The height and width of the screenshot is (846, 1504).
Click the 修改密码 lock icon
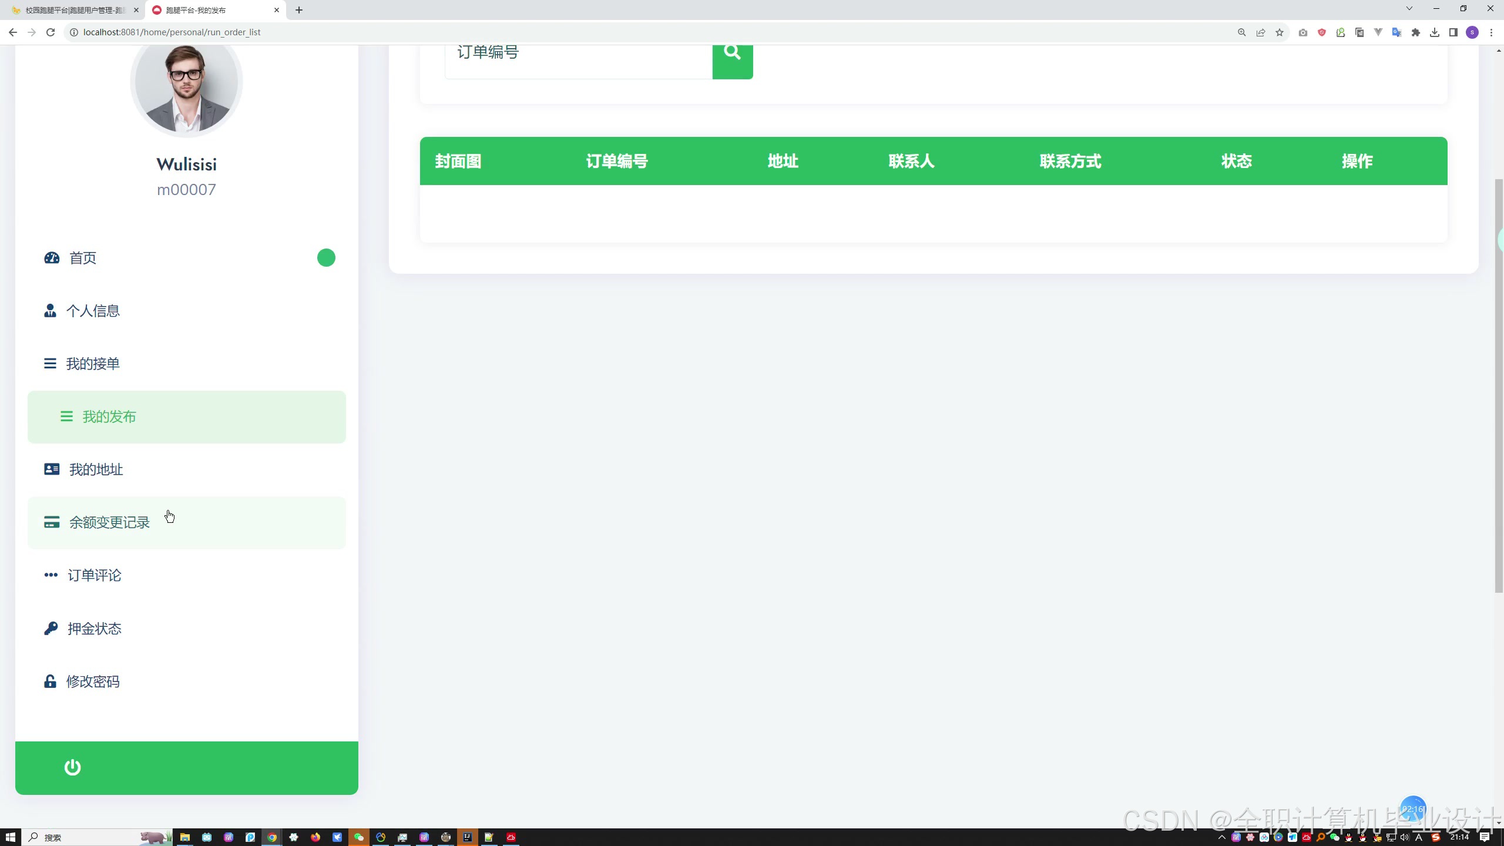pos(51,681)
